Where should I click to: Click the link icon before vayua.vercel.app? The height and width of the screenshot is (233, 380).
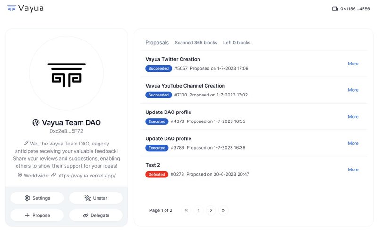pos(53,175)
